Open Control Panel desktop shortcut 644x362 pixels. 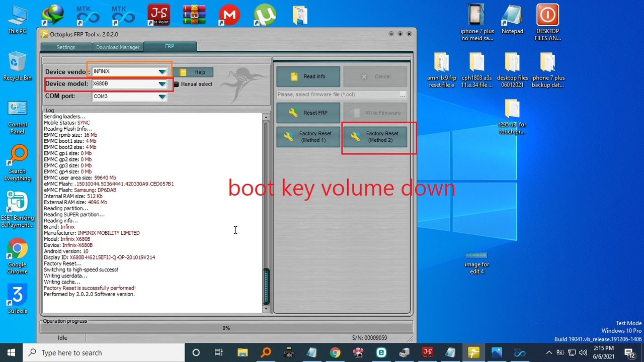17,117
